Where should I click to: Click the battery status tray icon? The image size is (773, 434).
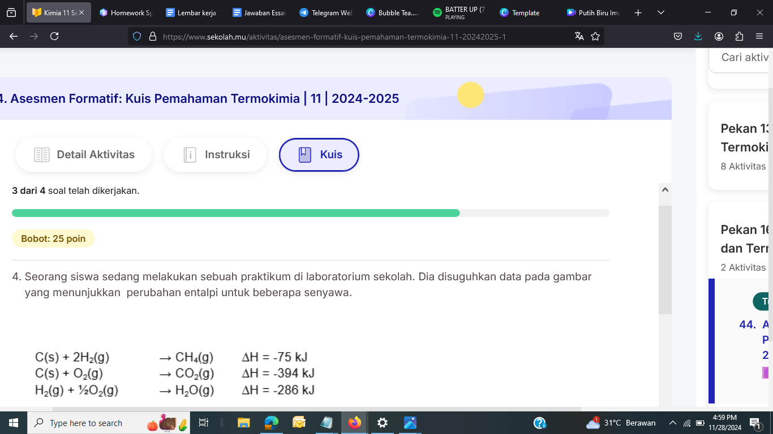[x=700, y=423]
